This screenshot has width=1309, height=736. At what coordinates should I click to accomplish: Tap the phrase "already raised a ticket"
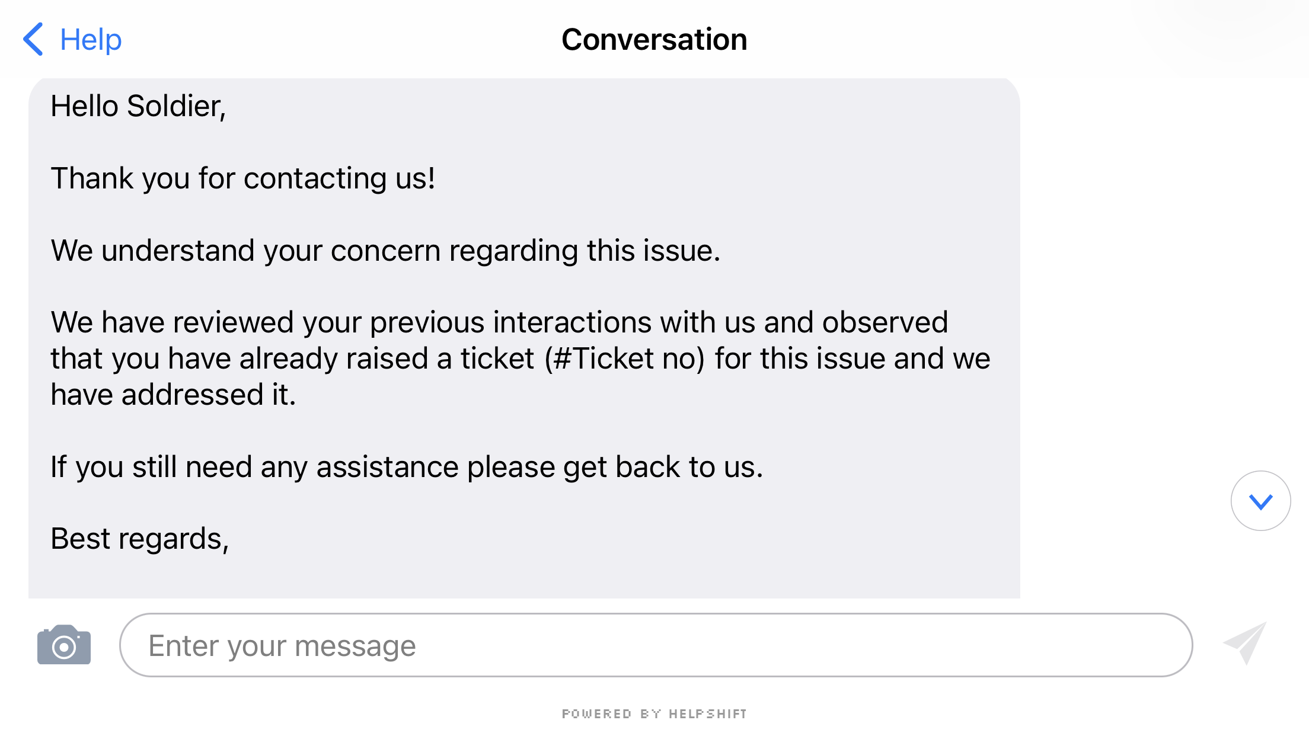(x=387, y=359)
